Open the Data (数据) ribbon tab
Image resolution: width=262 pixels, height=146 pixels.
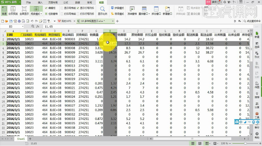pyautogui.click(x=78, y=2)
